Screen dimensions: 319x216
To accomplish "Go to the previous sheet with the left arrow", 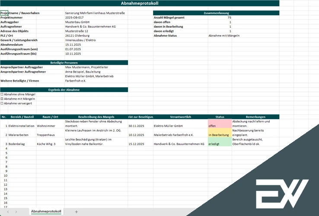I will coord(8,212).
